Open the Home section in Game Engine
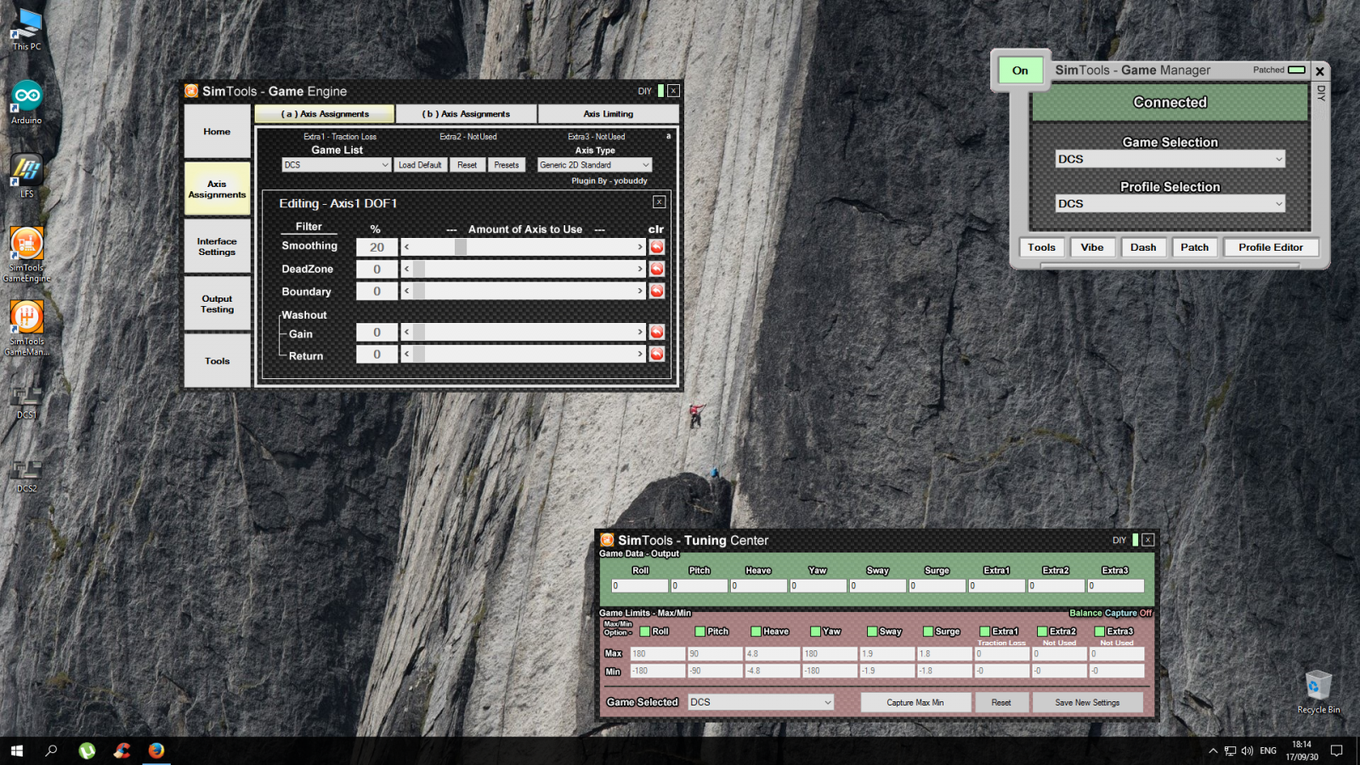Image resolution: width=1360 pixels, height=765 pixels. pyautogui.click(x=217, y=132)
